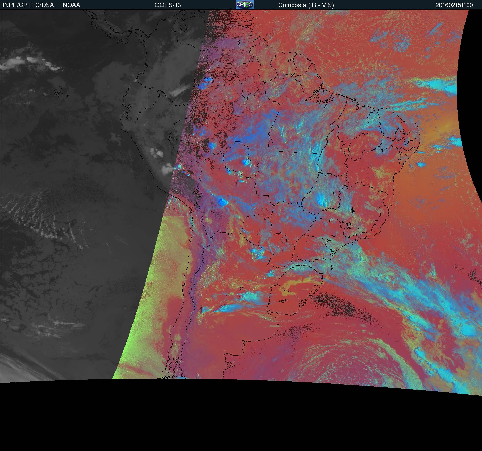Screen dimensions: 482x451
Task: Click the 201602151100 timestamp
Action: point(454,5)
